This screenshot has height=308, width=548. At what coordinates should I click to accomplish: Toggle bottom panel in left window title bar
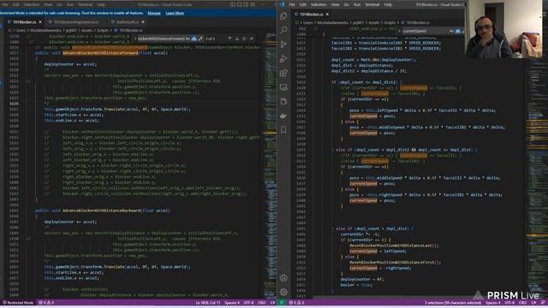pyautogui.click(x=240, y=4)
